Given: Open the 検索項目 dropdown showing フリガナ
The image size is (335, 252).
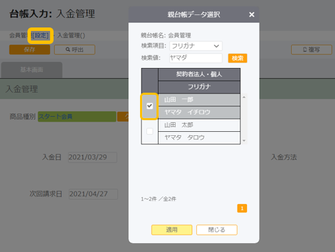Looking at the screenshot, I should (x=196, y=46).
